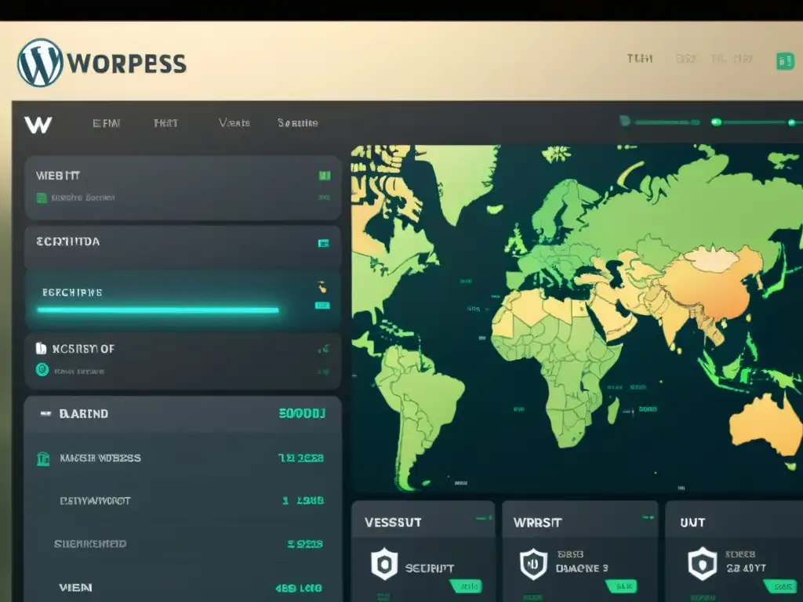This screenshot has width=803, height=602.
Task: Click the orange icon on the BERCHIPHS card
Action: coord(322,287)
